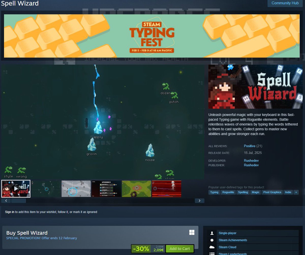Click the thumbnail strip right arrow
305x255 pixels.
[200, 201]
